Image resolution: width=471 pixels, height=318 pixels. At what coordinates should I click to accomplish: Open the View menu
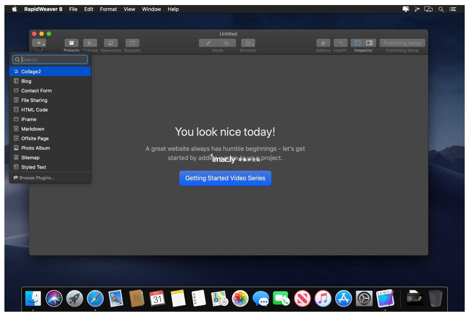[129, 9]
